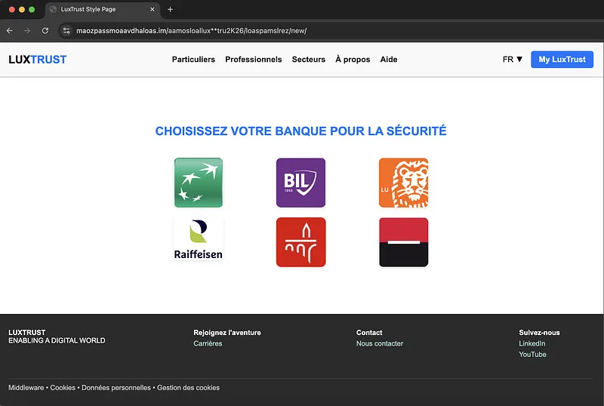Follow the Nous contacter link
Screen dimensions: 604x406
click(x=380, y=343)
